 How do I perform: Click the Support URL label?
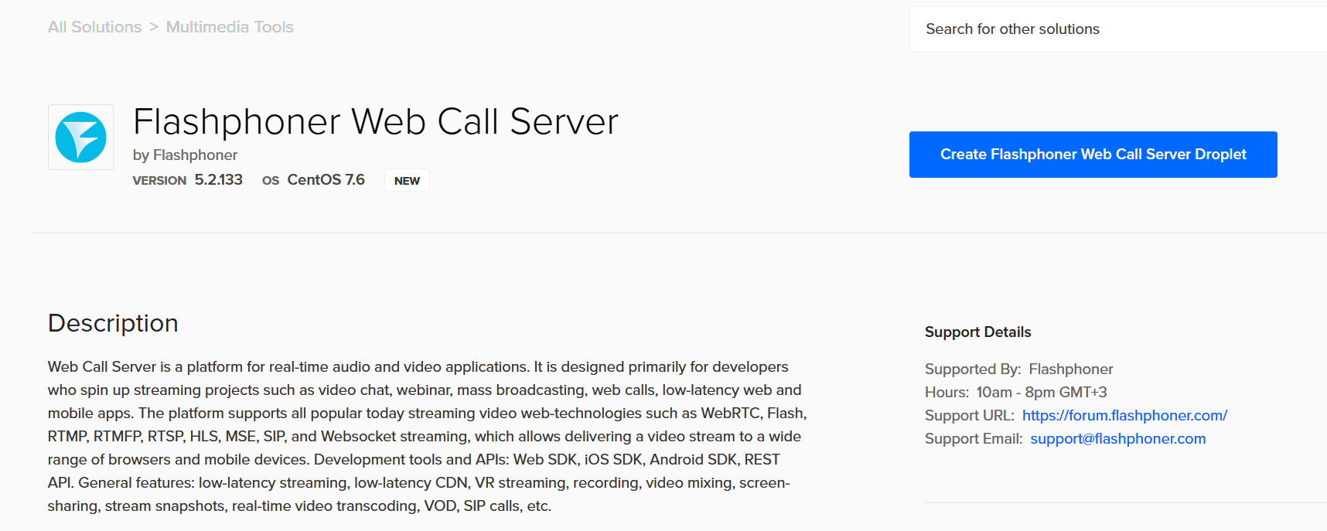click(969, 416)
